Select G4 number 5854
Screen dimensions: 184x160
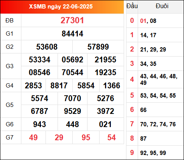(x=86, y=86)
